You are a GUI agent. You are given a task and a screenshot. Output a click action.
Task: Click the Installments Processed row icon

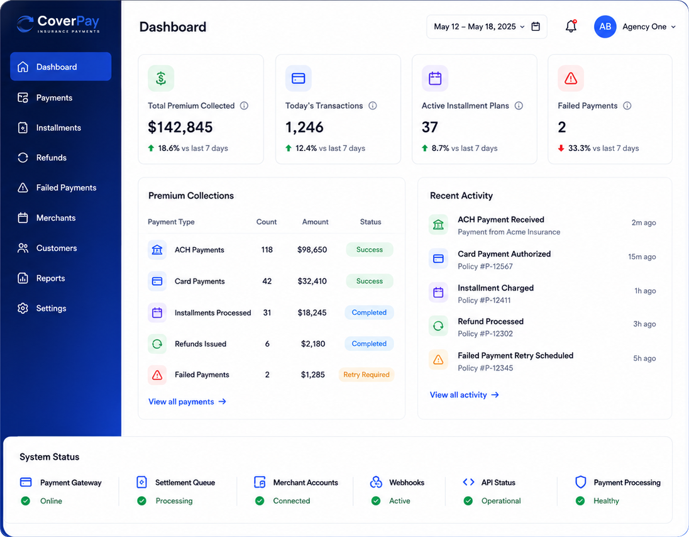pyautogui.click(x=157, y=313)
